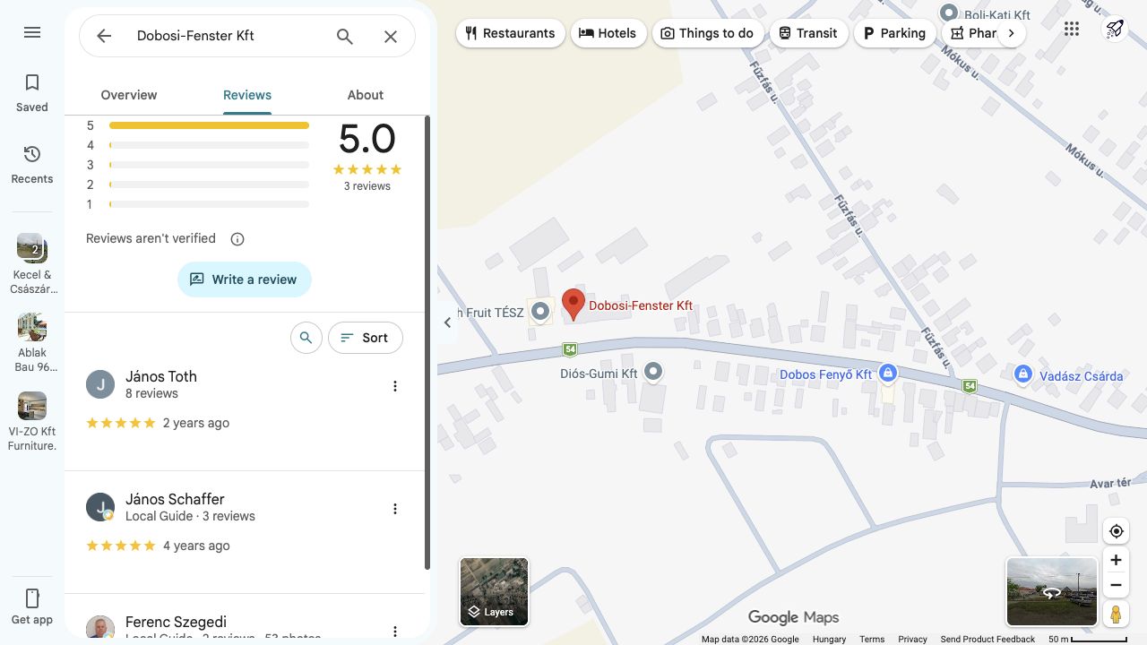The image size is (1147, 645).
Task: Zoom in on the map
Action: [x=1116, y=561]
